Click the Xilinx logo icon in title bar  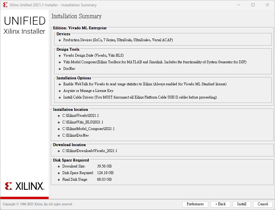(x=5, y=5)
